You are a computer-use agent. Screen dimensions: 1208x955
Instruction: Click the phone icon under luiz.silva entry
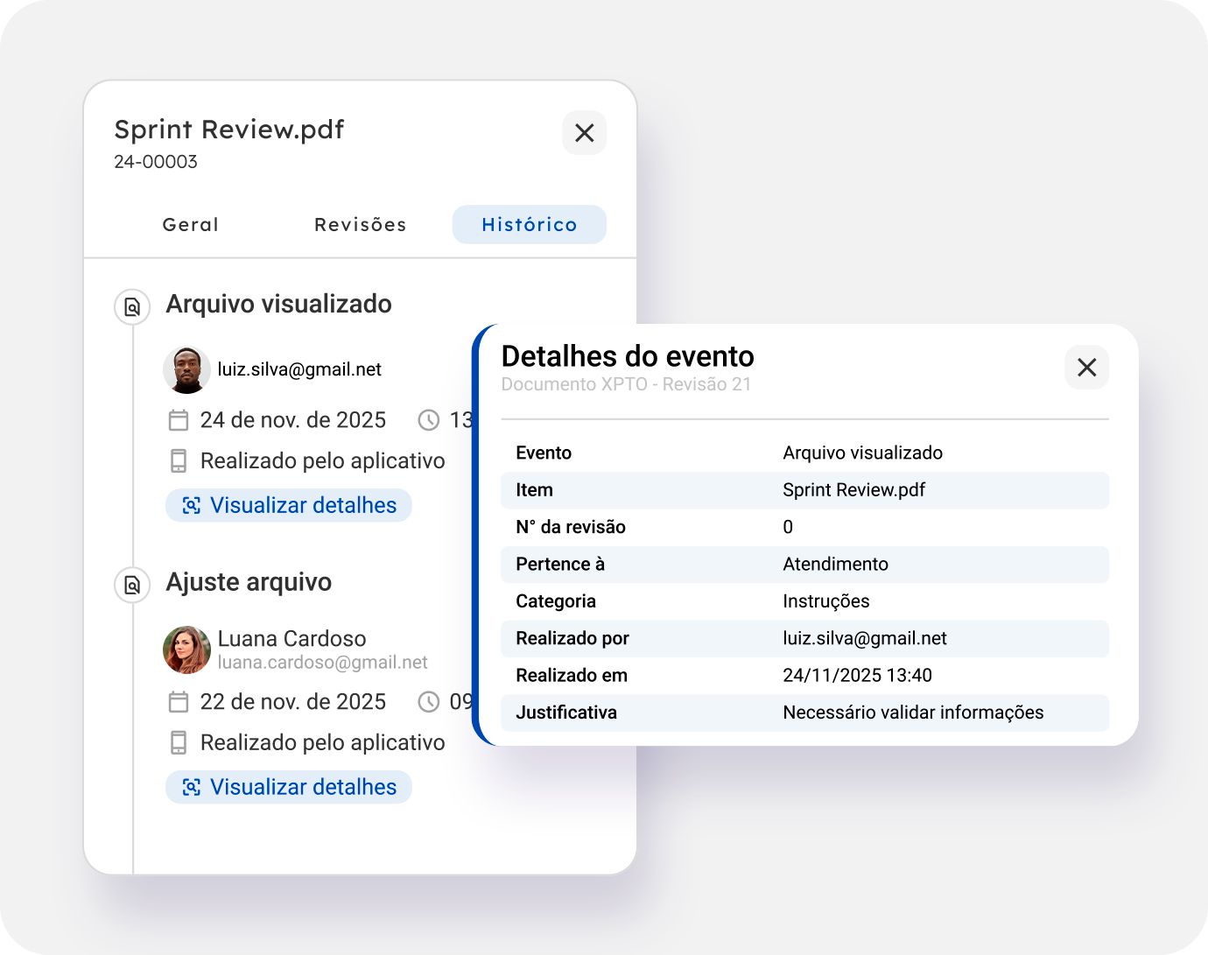click(179, 461)
